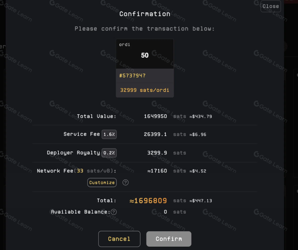Click the 1.6% Service Fee badge
The height and width of the screenshot is (250, 298).
(x=109, y=134)
